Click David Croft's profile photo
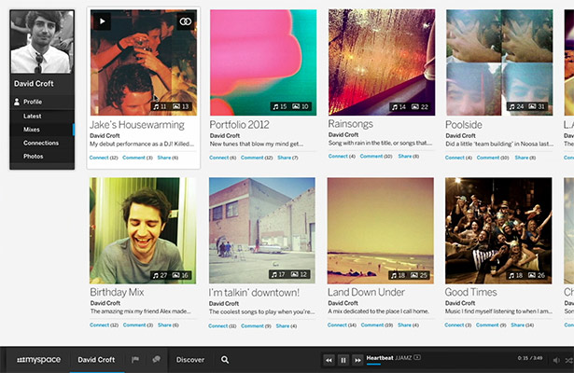Viewport: 574px width, 373px height. [42, 42]
